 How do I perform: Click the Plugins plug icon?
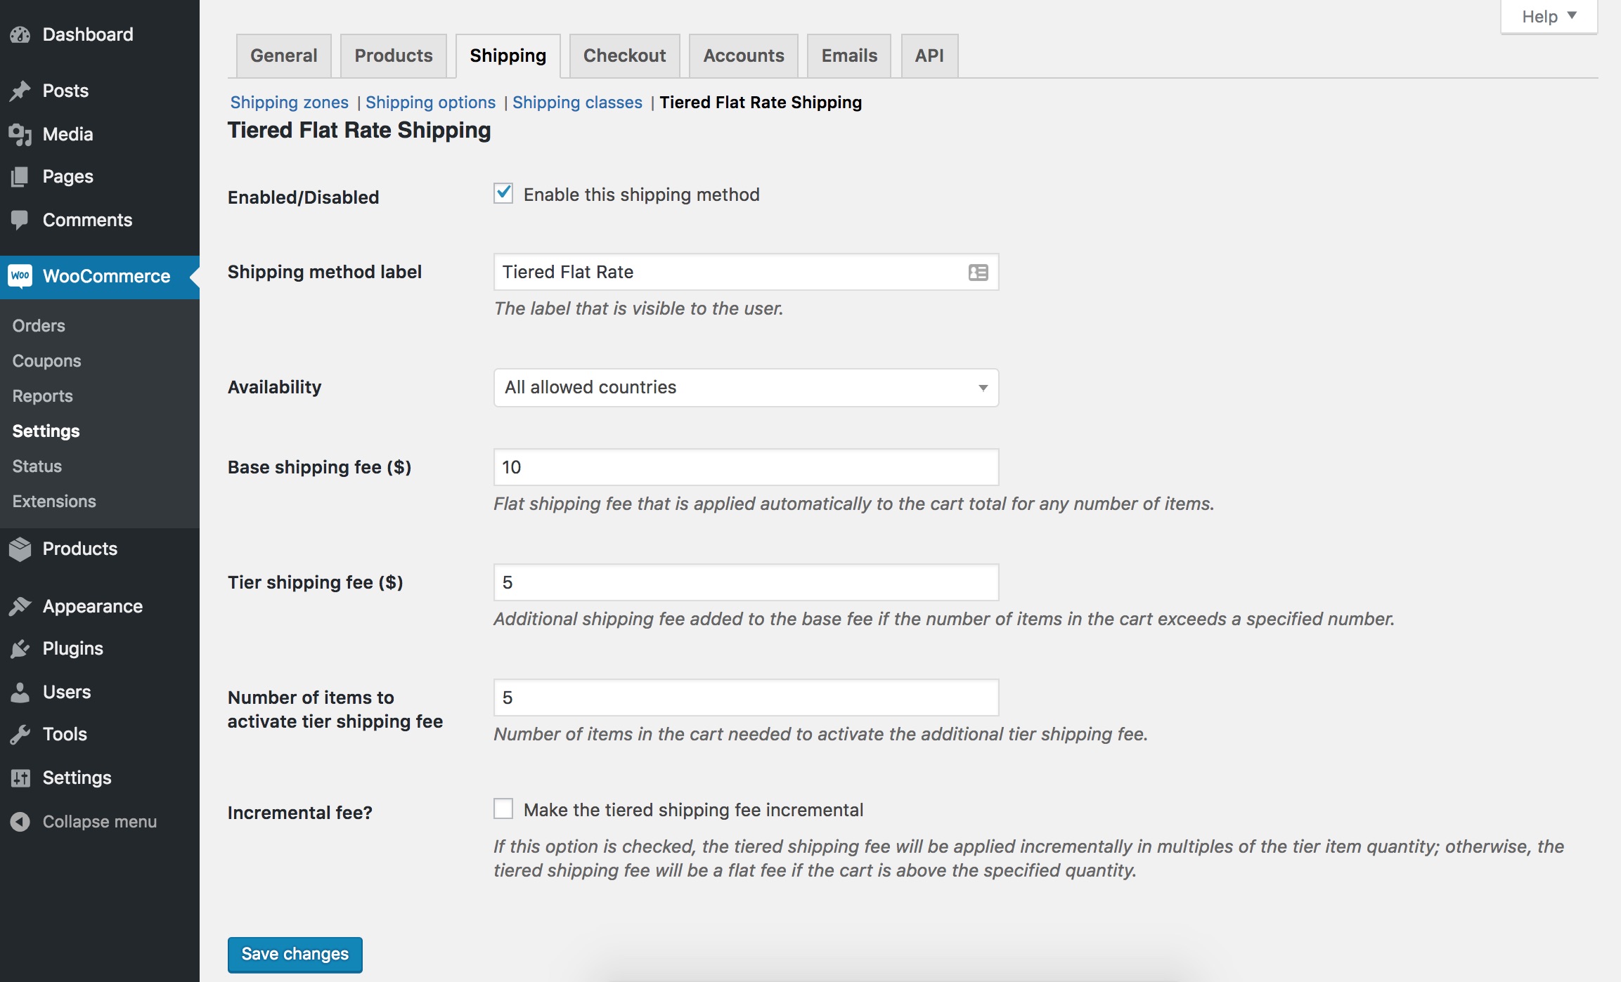point(20,648)
